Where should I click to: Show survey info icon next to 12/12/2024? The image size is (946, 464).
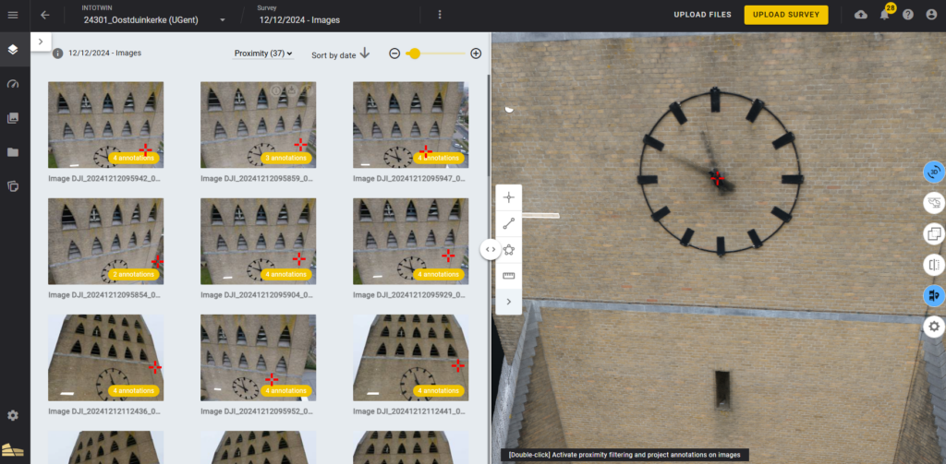pyautogui.click(x=58, y=53)
